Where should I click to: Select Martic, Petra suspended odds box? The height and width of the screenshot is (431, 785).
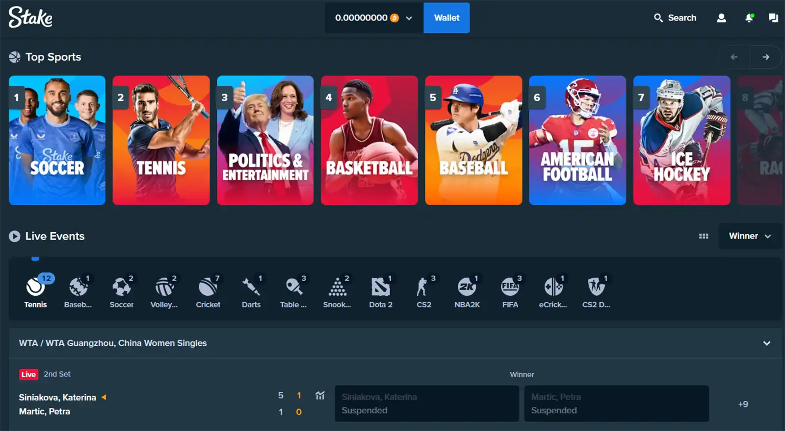(616, 404)
